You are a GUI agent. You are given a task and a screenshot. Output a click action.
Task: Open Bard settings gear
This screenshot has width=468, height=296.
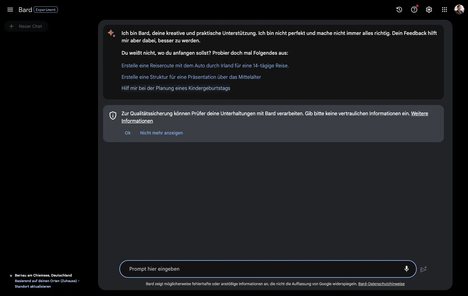click(429, 10)
